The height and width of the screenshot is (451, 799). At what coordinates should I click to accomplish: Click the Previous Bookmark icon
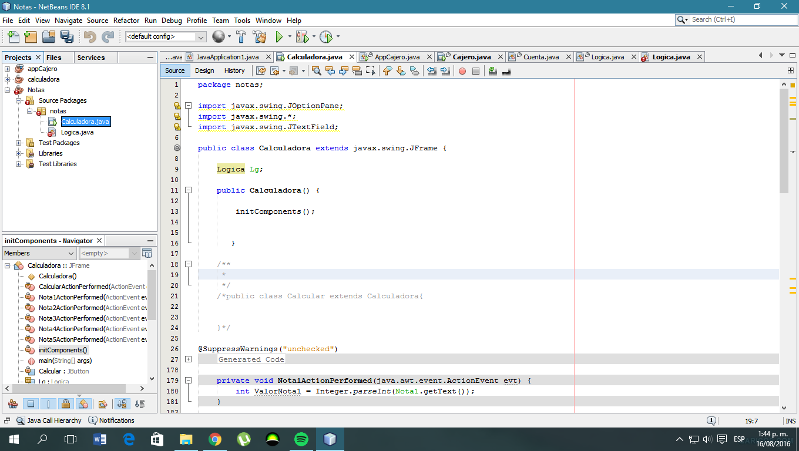387,70
